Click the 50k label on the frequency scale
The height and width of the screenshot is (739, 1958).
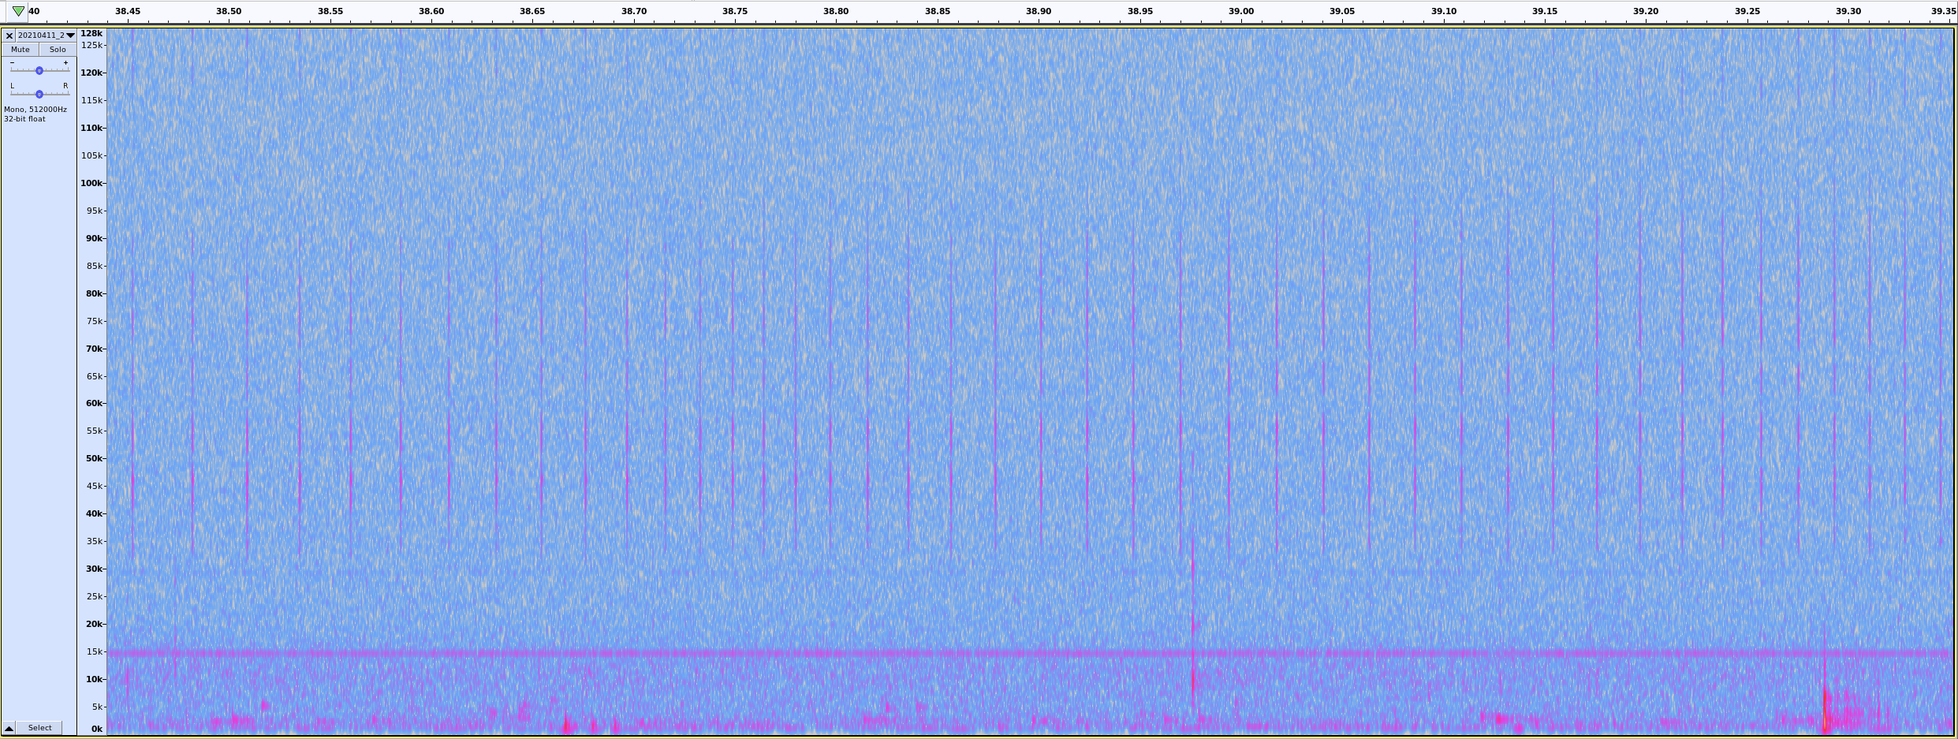click(94, 458)
